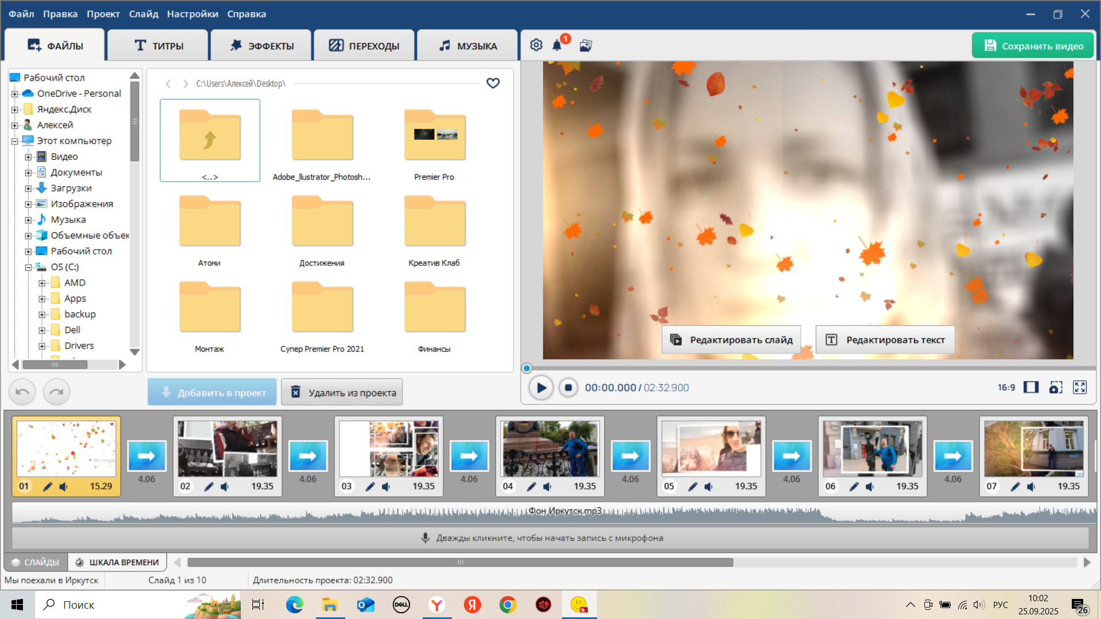The width and height of the screenshot is (1101, 619).
Task: Click pencil edit icon on slide 03
Action: pyautogui.click(x=370, y=487)
